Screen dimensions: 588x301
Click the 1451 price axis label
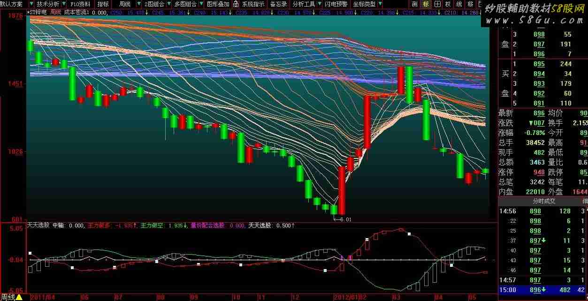(x=16, y=83)
